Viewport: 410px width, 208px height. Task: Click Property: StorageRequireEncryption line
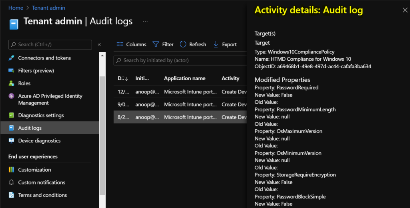pos(295,175)
